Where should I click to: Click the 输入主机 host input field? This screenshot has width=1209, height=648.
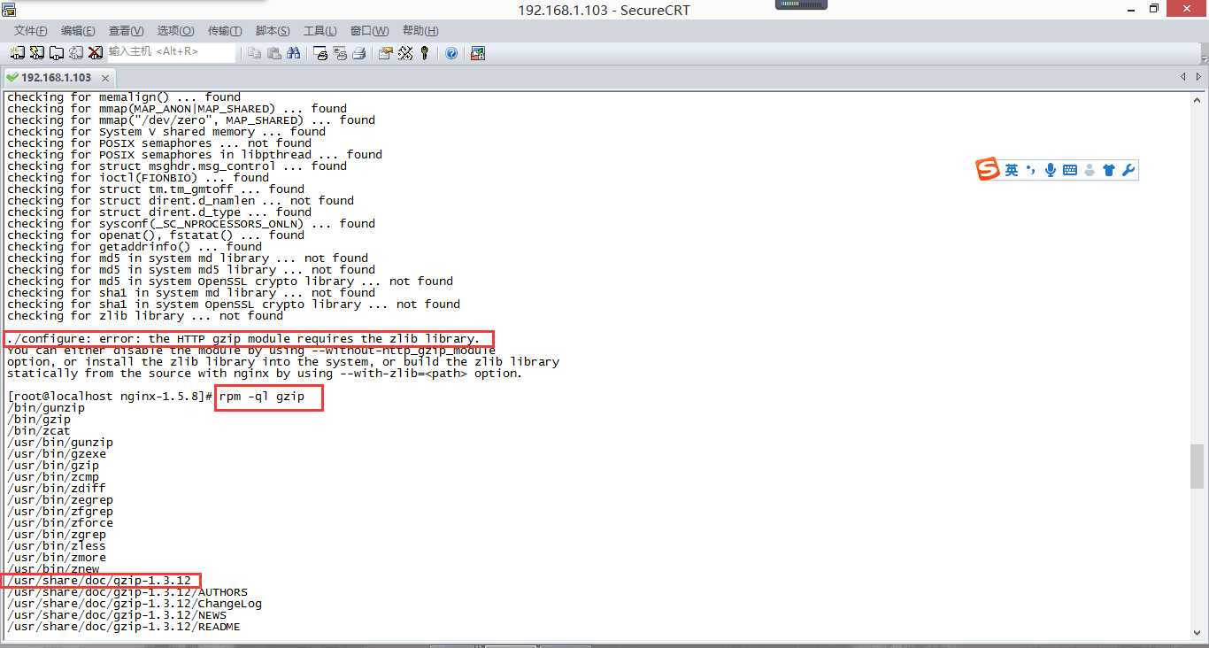click(x=172, y=52)
